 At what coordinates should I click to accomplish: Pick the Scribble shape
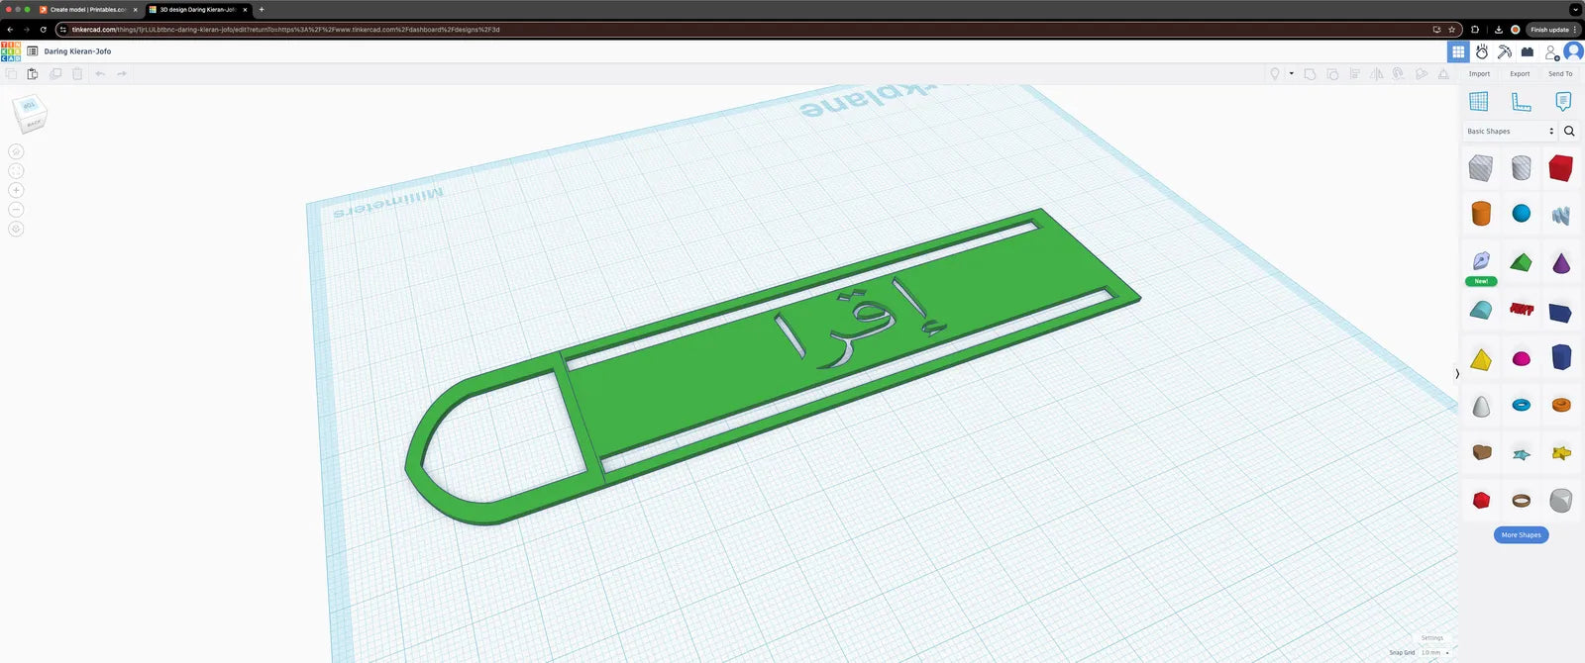(1561, 215)
